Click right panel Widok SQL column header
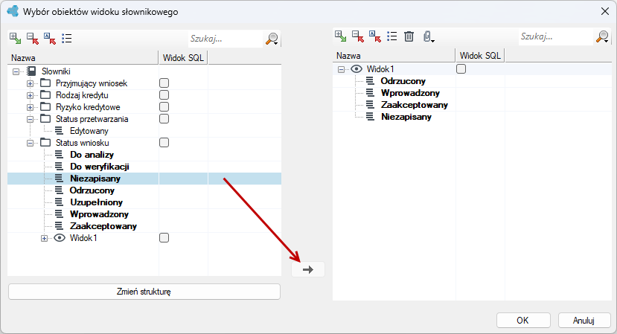Image resolution: width=617 pixels, height=334 pixels. coord(480,56)
